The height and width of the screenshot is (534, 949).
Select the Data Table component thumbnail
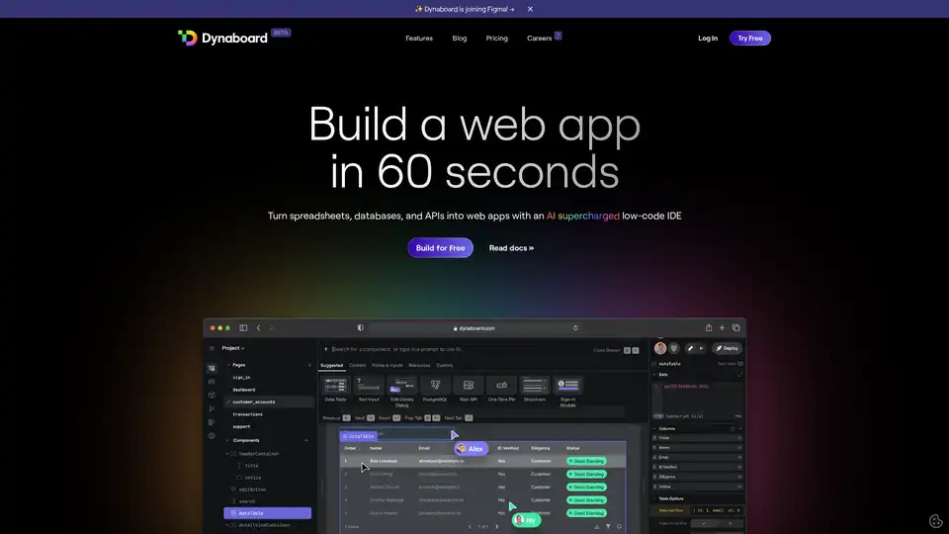tap(335, 385)
